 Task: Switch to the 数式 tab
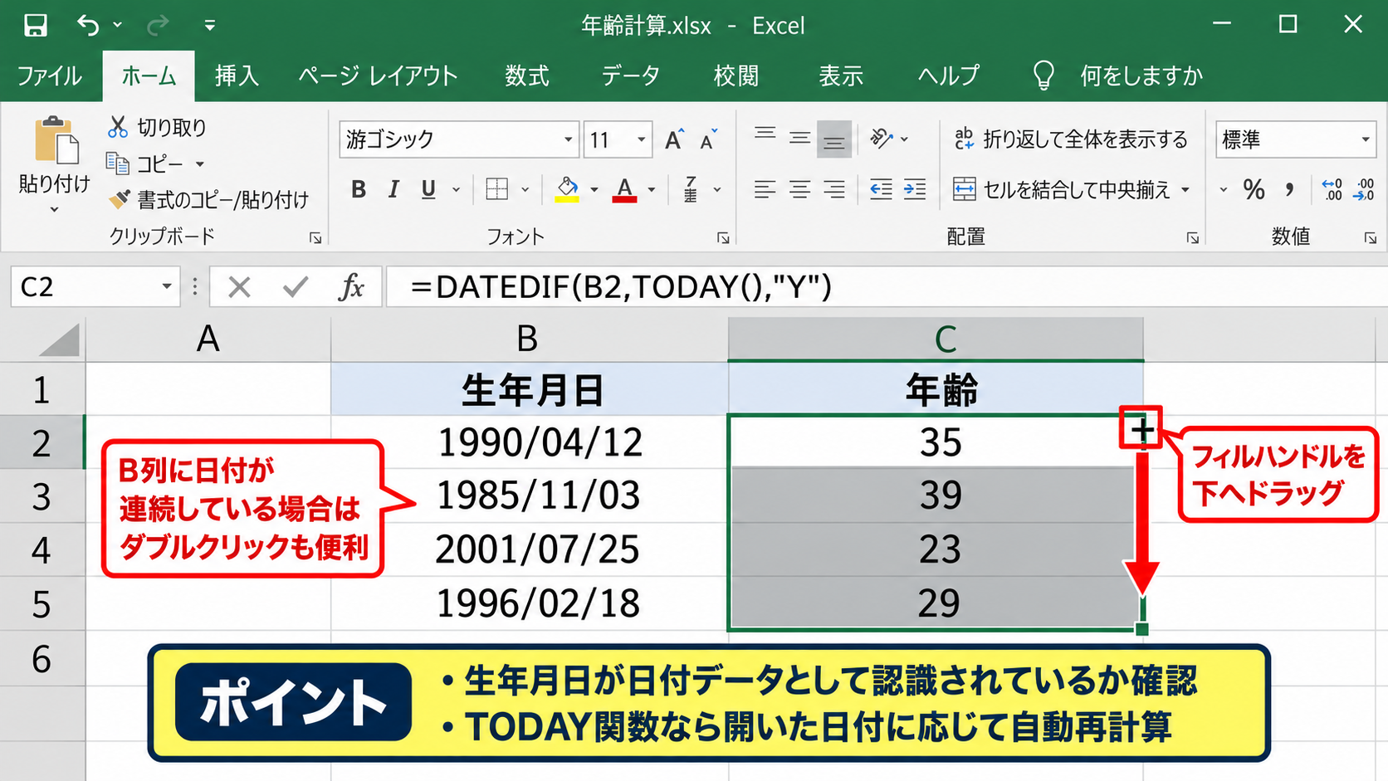tap(526, 76)
